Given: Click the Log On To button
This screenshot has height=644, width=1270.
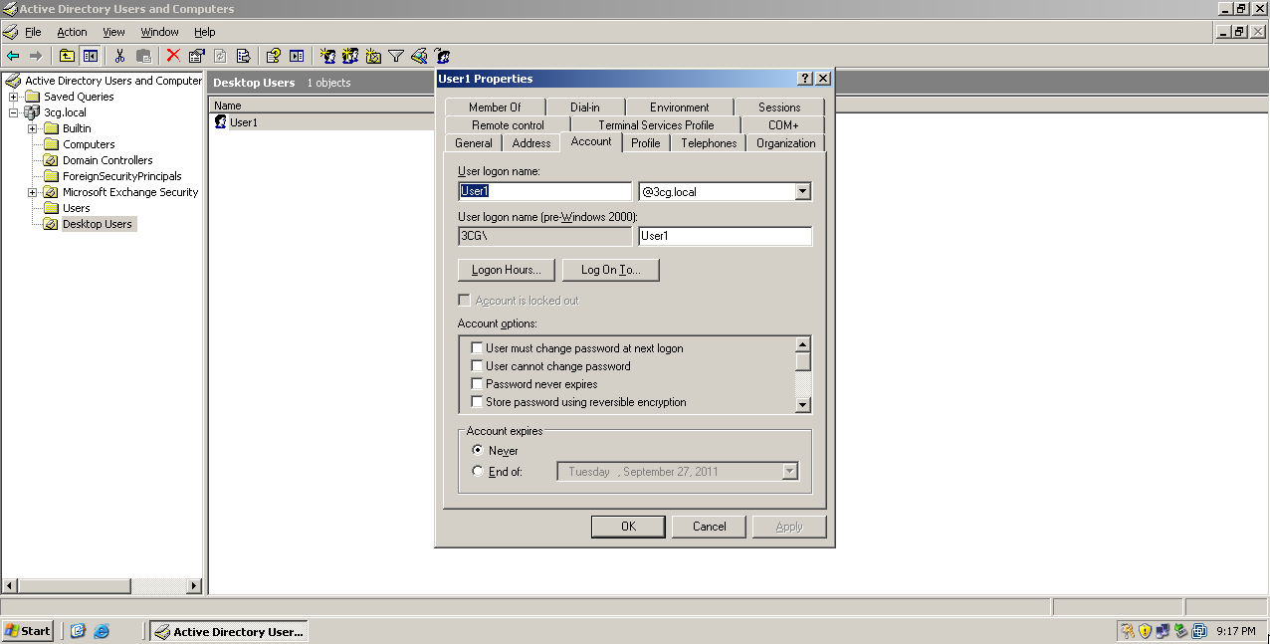Looking at the screenshot, I should pos(611,270).
